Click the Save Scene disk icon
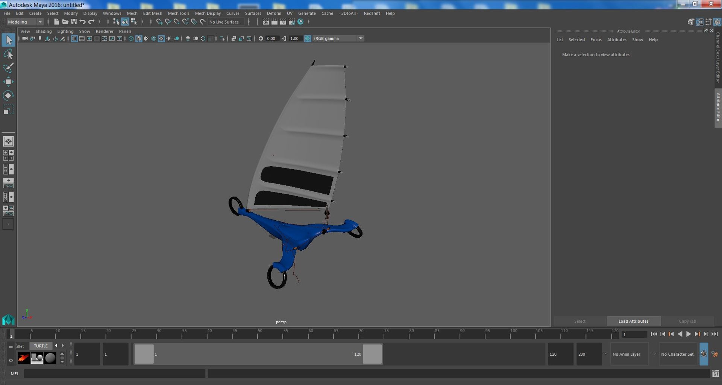 (74, 22)
